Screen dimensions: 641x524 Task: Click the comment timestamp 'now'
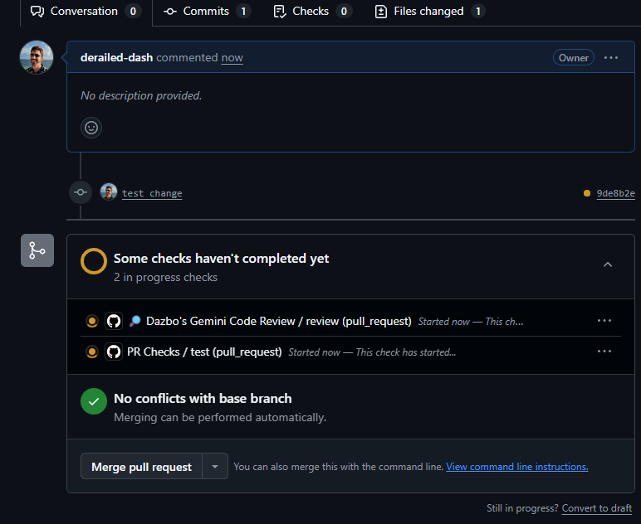[x=232, y=58]
